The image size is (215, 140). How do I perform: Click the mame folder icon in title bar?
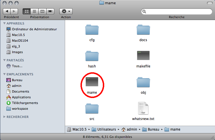coord(101,3)
